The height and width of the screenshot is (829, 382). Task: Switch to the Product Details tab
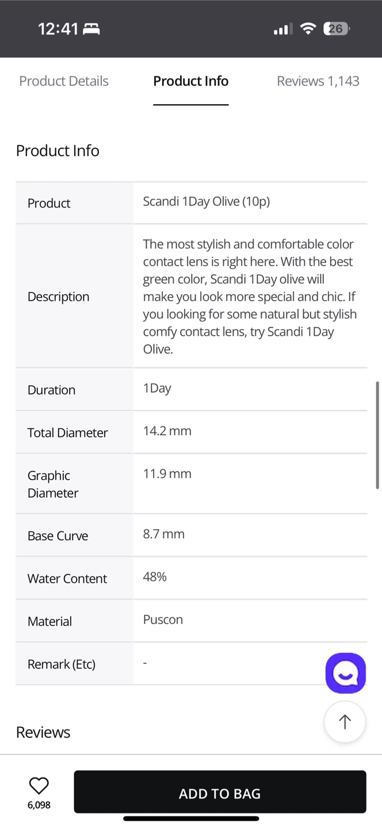tap(64, 81)
